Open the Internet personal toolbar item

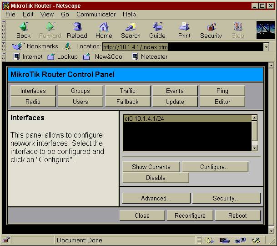coord(28,56)
